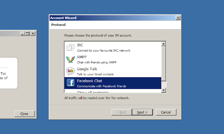The height and width of the screenshot is (134, 224).
Task: Click 'Connect to your favourite IRC network'
Action: click(104, 50)
